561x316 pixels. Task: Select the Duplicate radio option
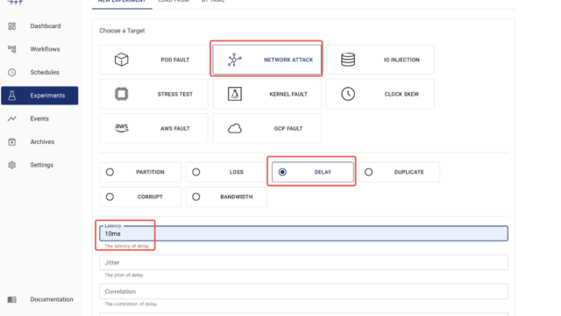click(x=368, y=172)
